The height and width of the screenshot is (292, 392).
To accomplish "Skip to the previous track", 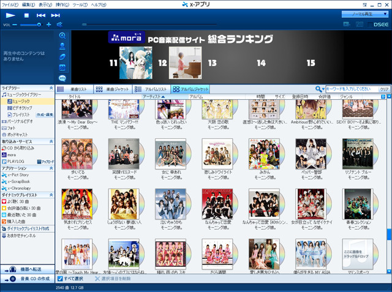I will coord(41,15).
